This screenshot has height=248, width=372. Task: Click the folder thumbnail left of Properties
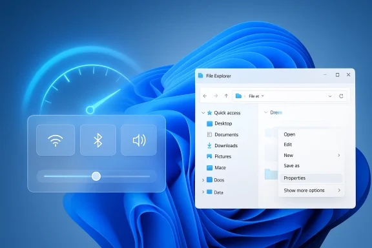[x=271, y=174]
